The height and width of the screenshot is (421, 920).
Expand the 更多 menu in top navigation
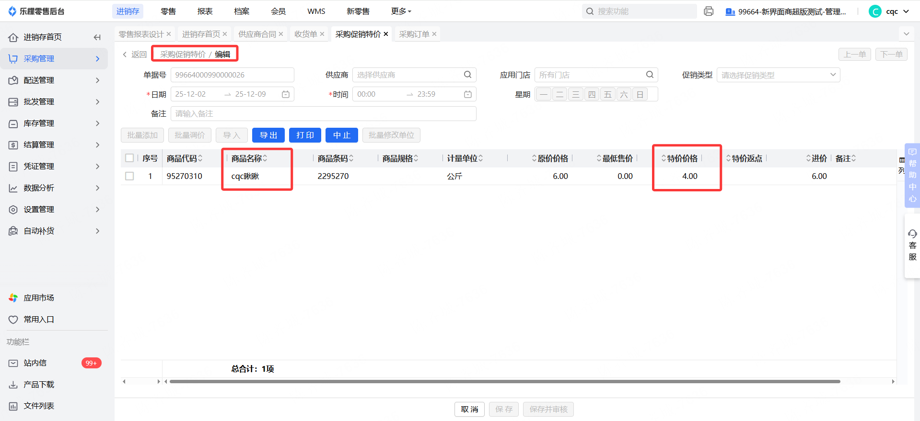click(x=401, y=11)
